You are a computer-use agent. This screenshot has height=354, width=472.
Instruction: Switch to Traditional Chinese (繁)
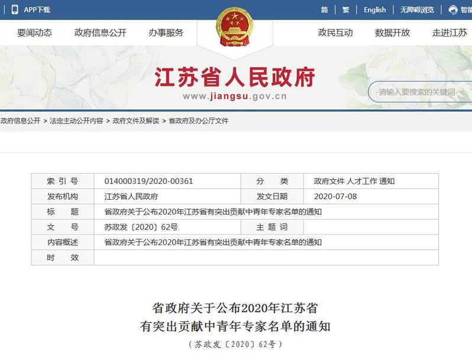(346, 9)
